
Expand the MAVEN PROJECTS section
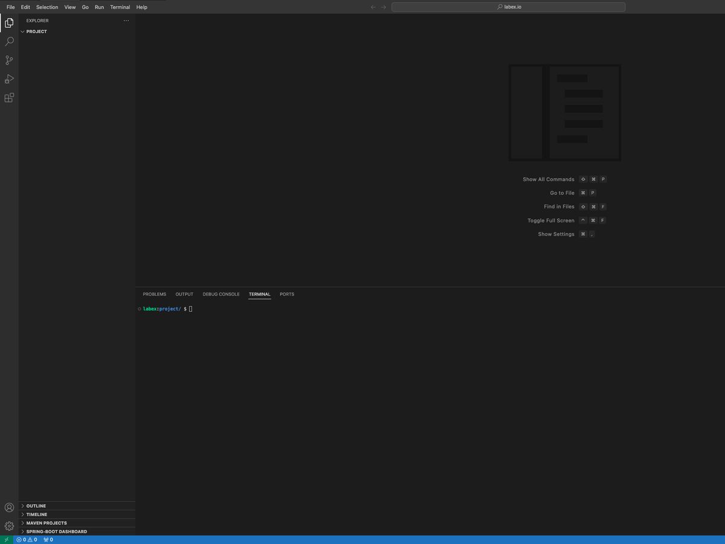[47, 523]
